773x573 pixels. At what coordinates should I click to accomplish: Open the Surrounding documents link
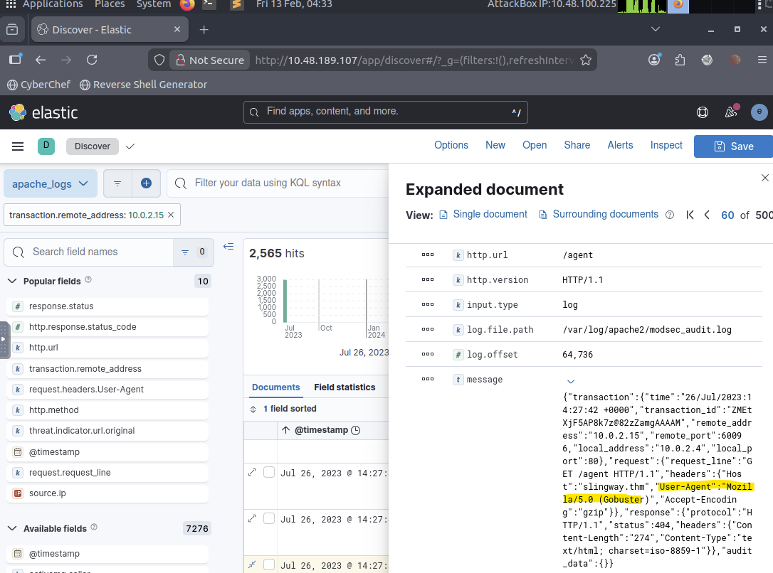click(605, 215)
